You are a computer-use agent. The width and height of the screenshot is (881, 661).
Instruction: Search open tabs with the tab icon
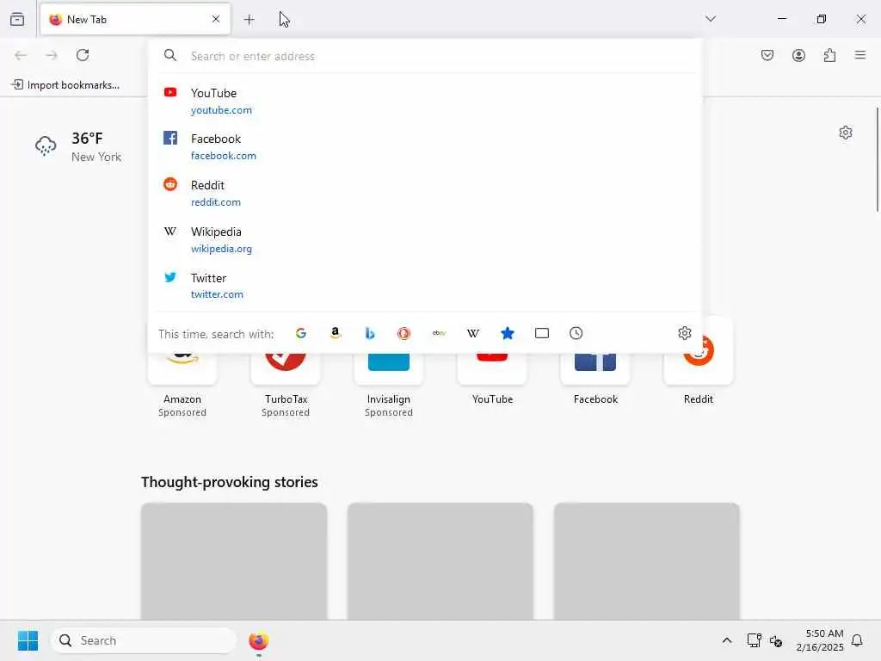pos(542,333)
